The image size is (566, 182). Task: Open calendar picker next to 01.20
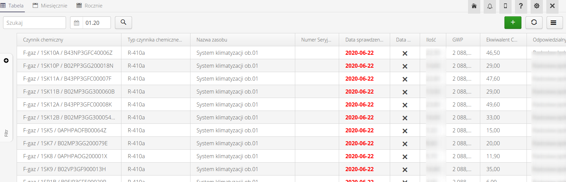click(77, 23)
